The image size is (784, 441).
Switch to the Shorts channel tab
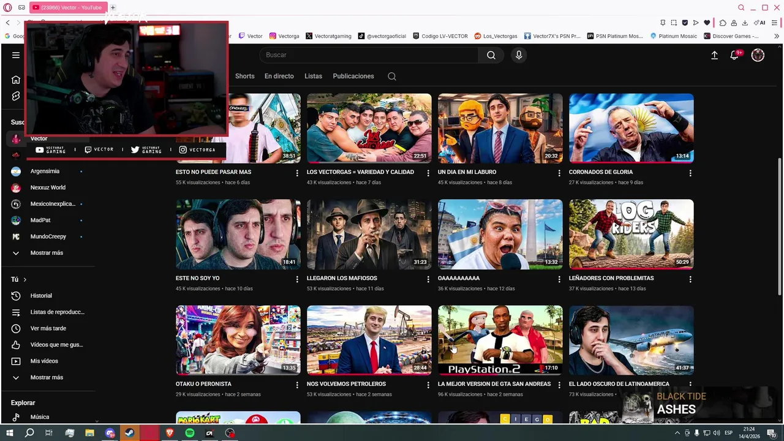pyautogui.click(x=244, y=77)
